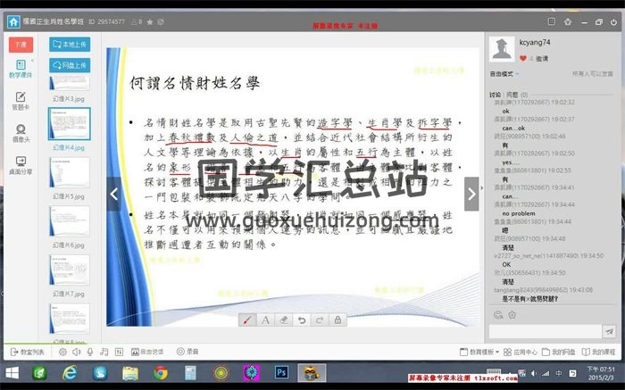Select the text A annotation tool
The image size is (625, 390).
point(265,319)
